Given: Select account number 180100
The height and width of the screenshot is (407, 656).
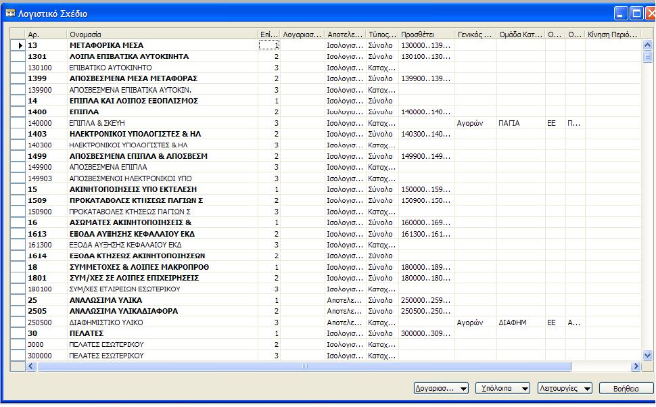Looking at the screenshot, I should click(40, 289).
